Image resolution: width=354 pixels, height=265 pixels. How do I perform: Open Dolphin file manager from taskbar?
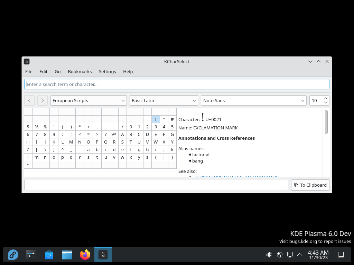pos(67,255)
